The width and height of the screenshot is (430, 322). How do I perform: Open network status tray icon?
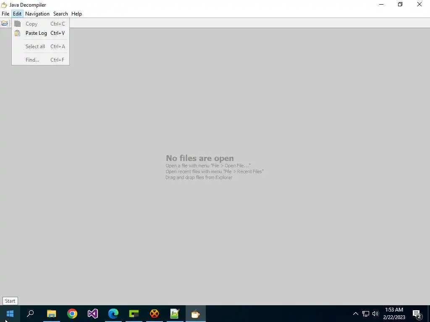click(x=366, y=314)
